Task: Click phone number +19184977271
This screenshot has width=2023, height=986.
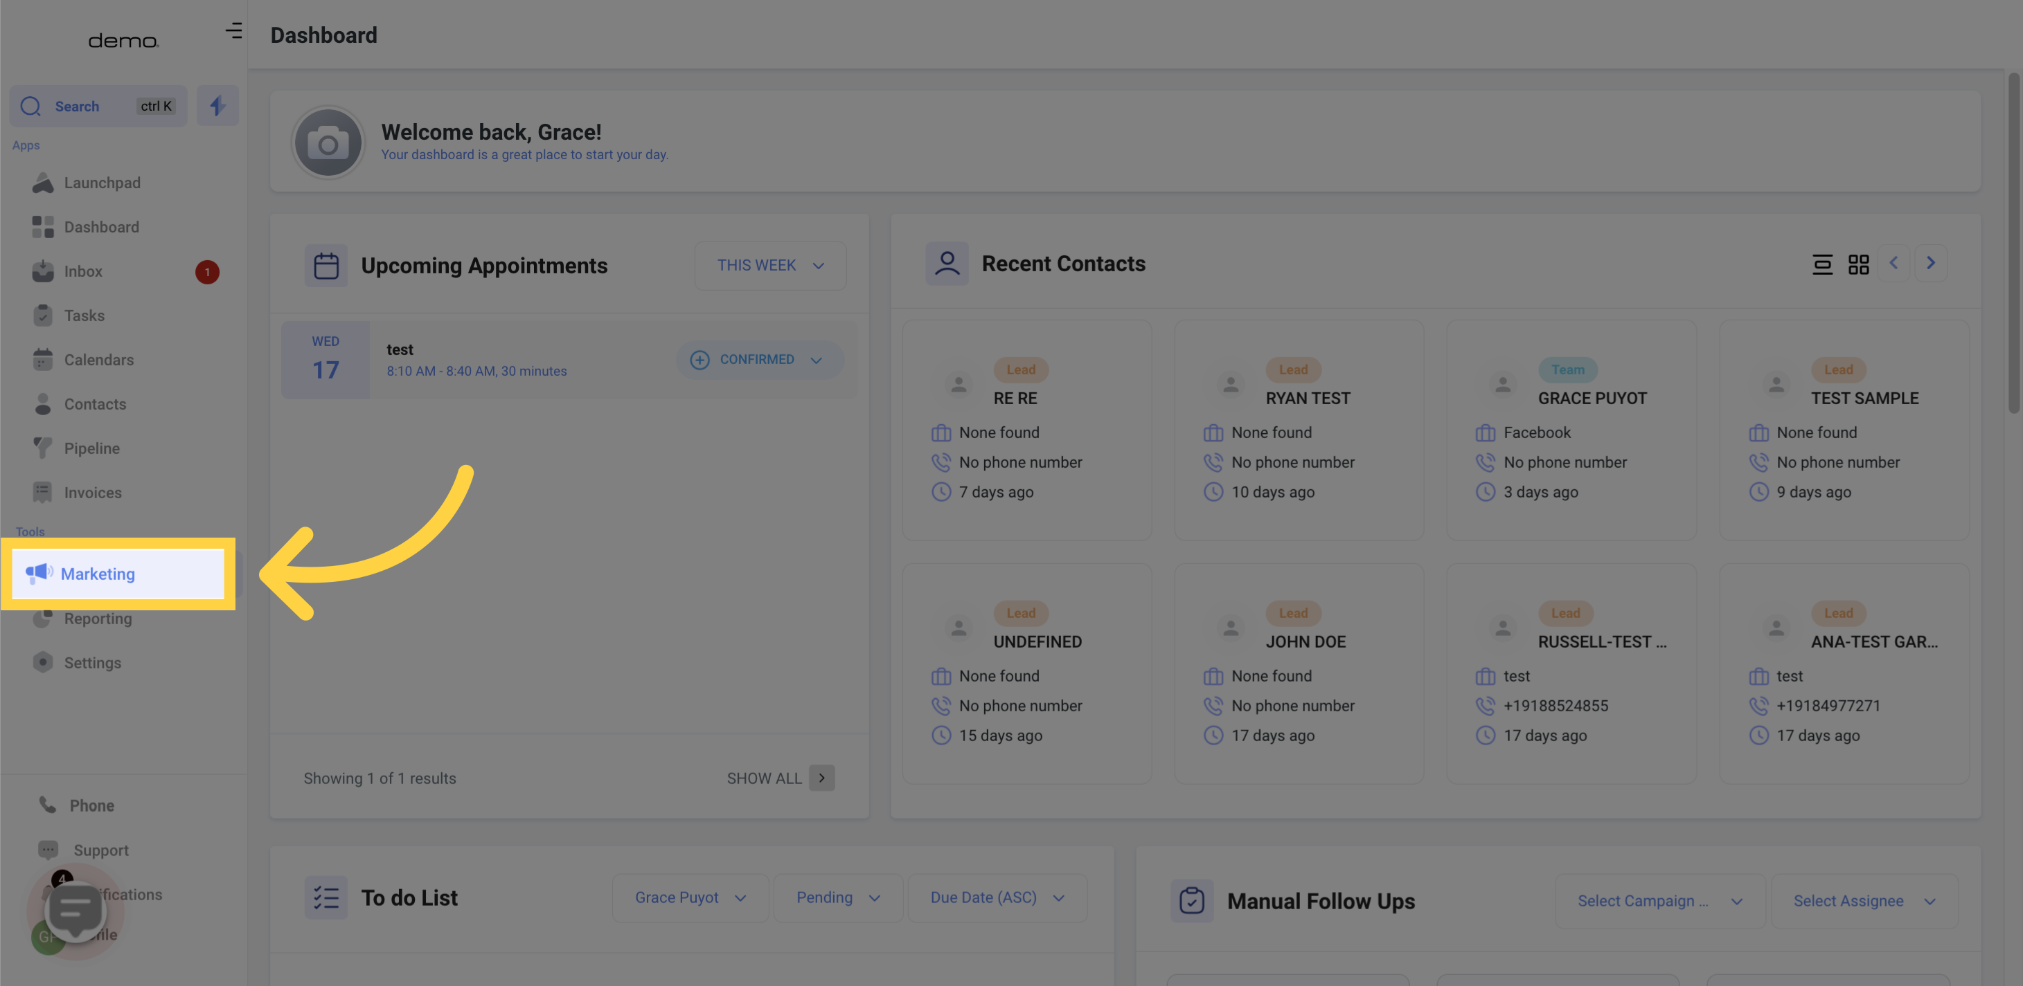Action: click(1828, 706)
